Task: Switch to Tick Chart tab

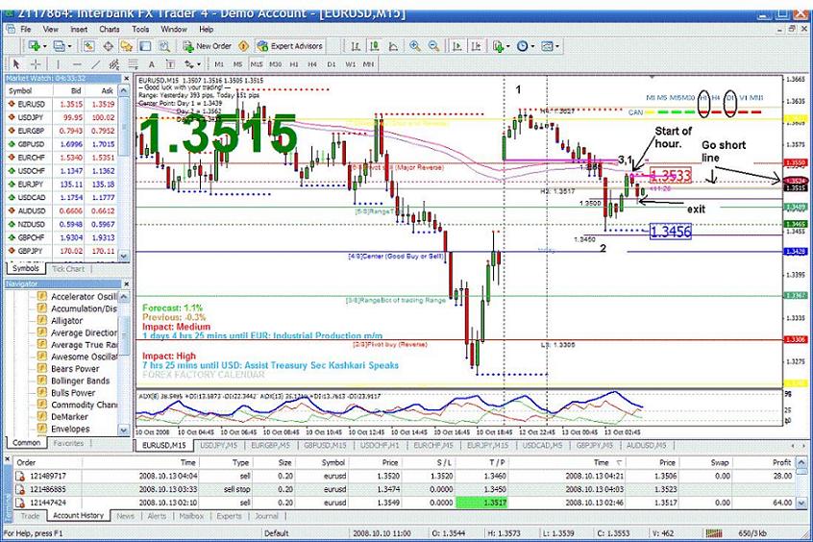Action: point(68,269)
